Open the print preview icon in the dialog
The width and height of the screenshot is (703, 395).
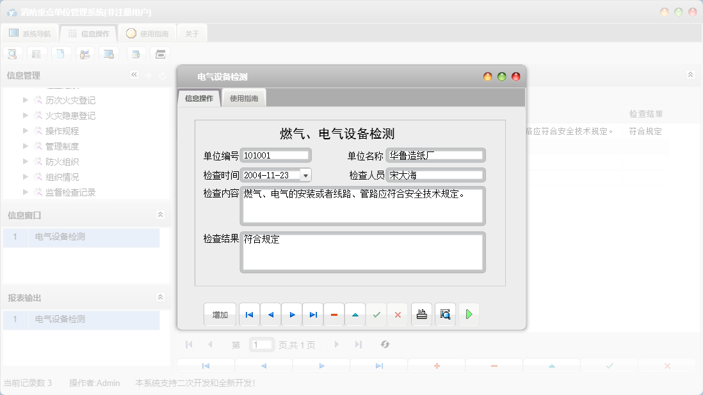point(445,314)
